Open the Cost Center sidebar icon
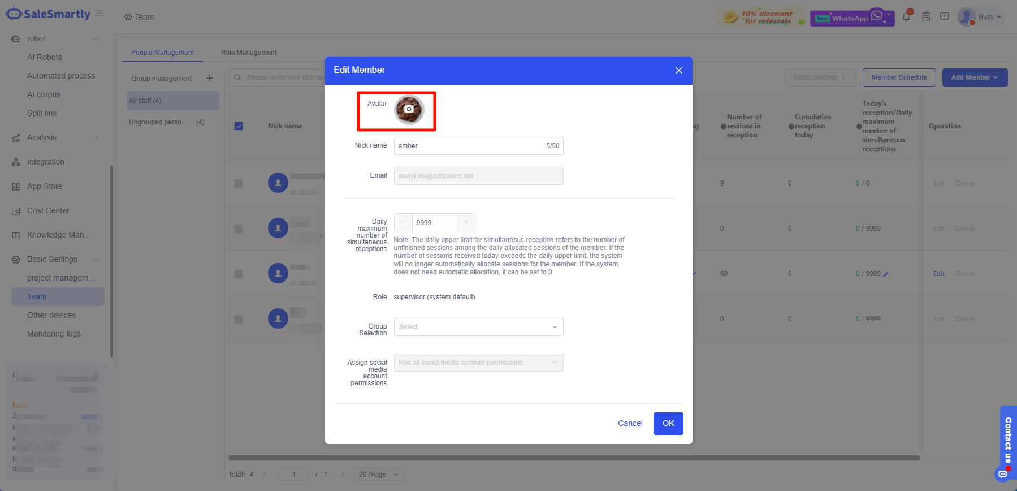Image resolution: width=1017 pixels, height=491 pixels. [16, 211]
